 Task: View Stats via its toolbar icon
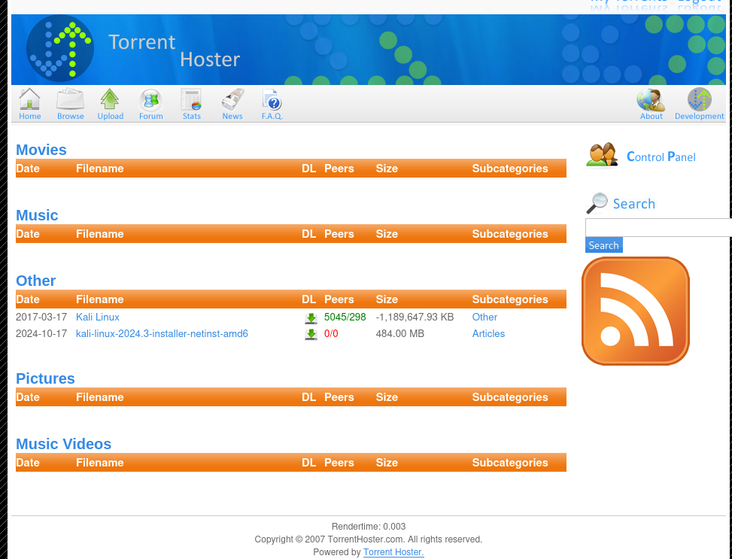[191, 99]
